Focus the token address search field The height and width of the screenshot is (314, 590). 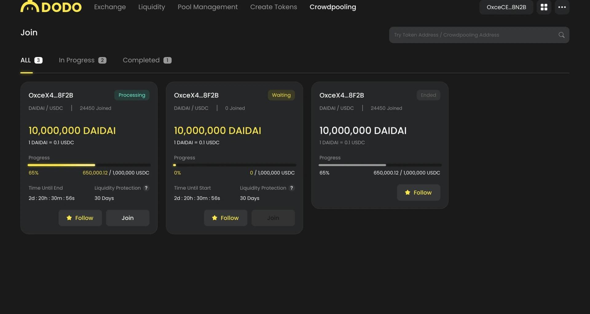click(479, 35)
